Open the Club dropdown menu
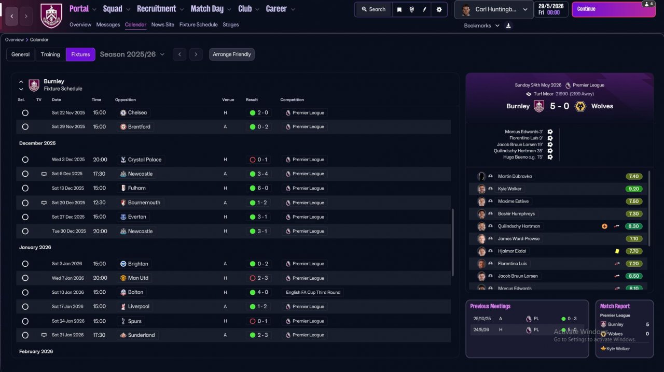The image size is (664, 372). tap(249, 9)
